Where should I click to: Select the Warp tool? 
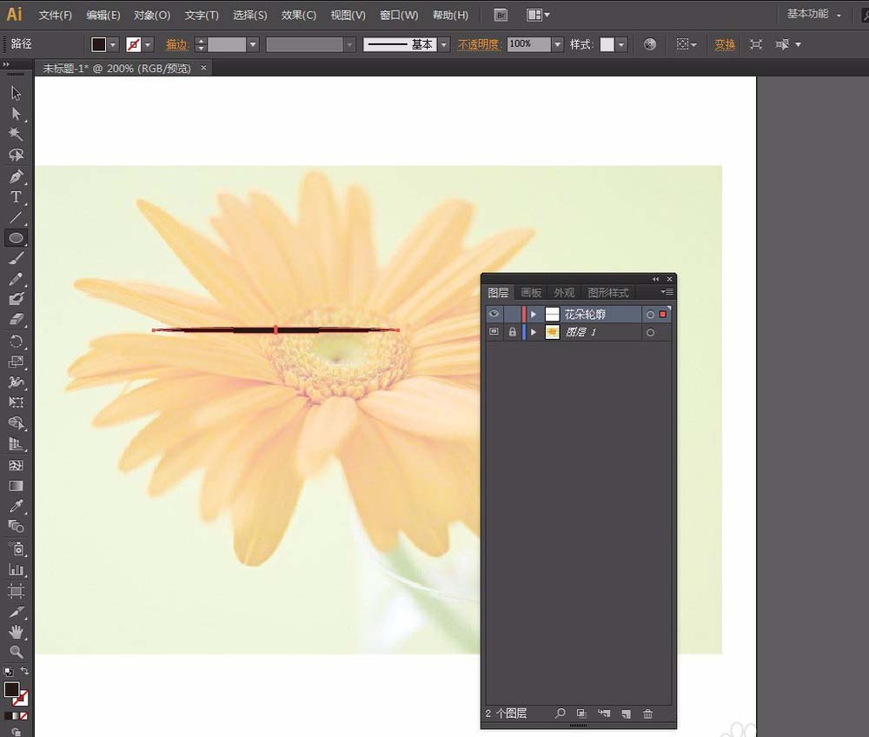click(x=16, y=382)
